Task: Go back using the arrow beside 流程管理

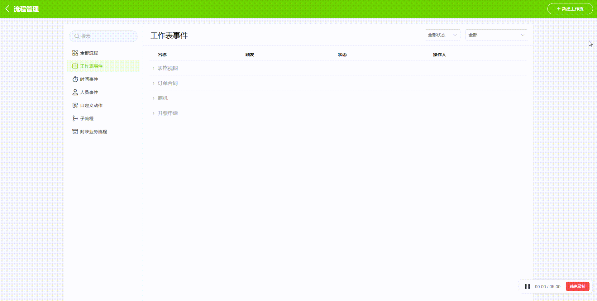Action: tap(7, 9)
